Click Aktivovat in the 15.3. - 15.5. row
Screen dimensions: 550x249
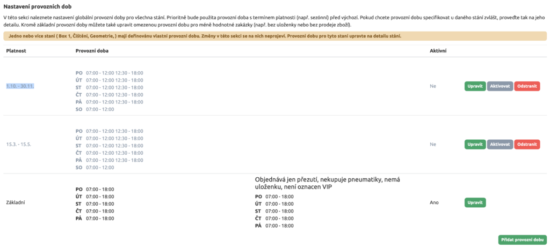[x=500, y=145]
